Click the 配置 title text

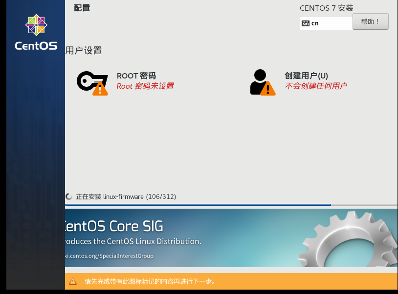[x=82, y=8]
